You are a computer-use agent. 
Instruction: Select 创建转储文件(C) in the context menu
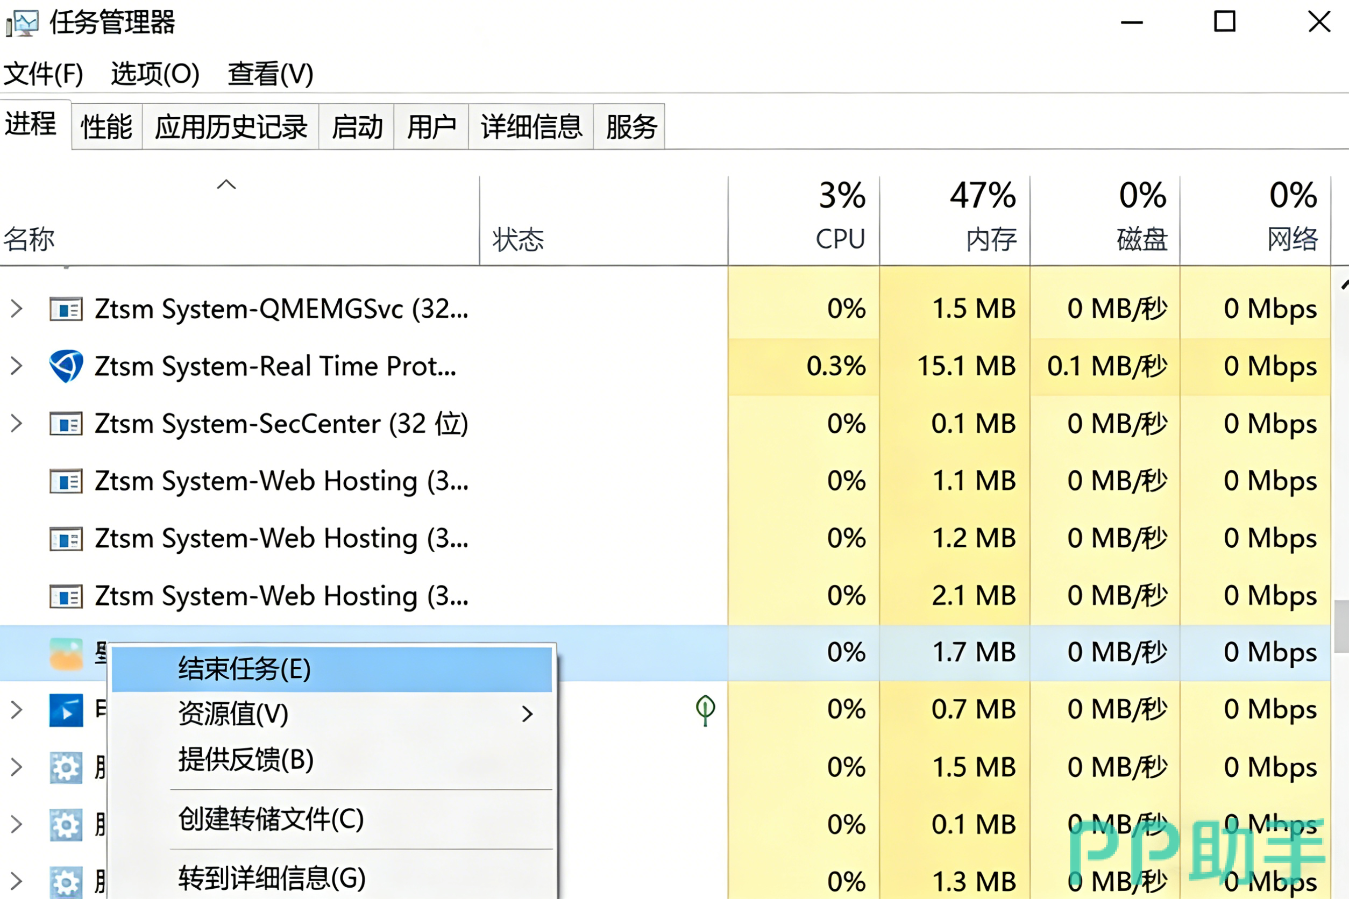[271, 819]
